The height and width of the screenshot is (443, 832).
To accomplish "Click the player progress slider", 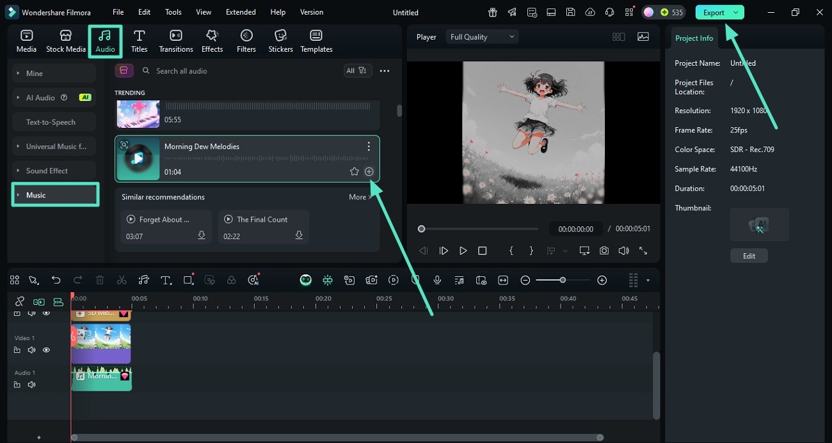I will pyautogui.click(x=479, y=229).
